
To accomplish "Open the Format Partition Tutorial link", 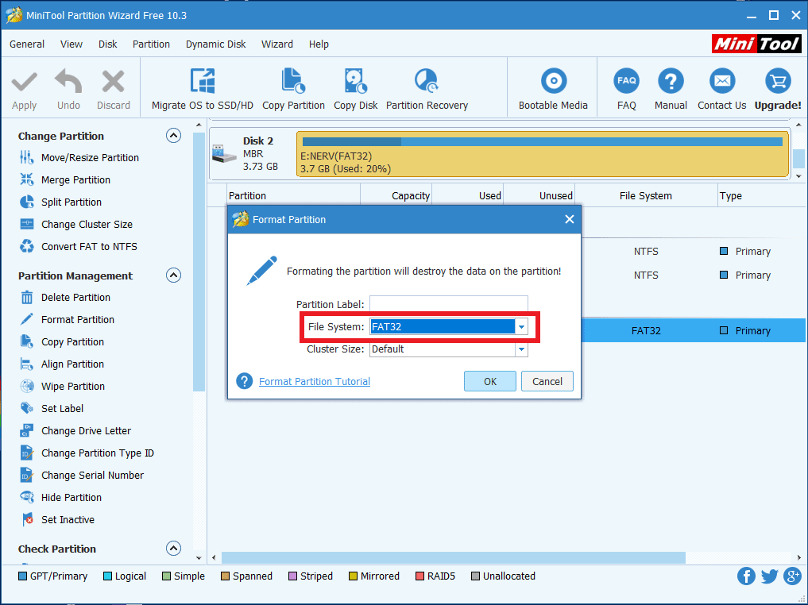I will (315, 382).
